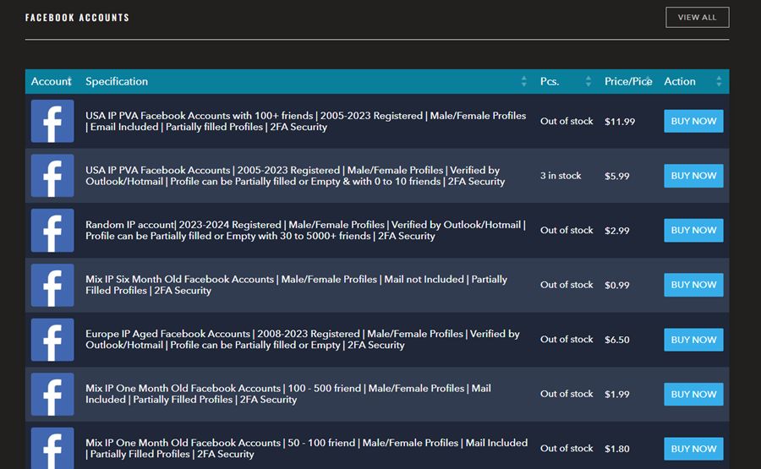Sort table by Price/Pice column header
The width and height of the screenshot is (761, 469).
[x=628, y=81]
